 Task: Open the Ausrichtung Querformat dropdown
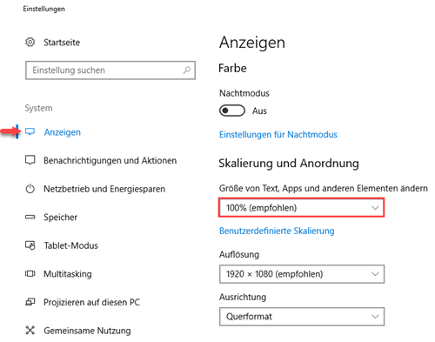coord(302,317)
